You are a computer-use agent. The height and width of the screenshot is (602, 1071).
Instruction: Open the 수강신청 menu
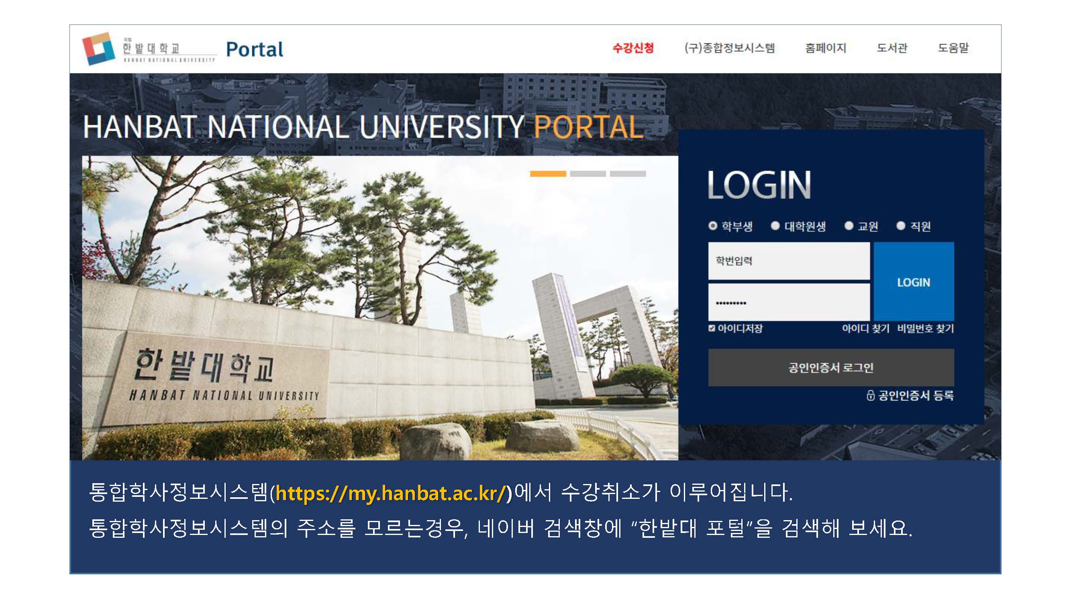(633, 48)
